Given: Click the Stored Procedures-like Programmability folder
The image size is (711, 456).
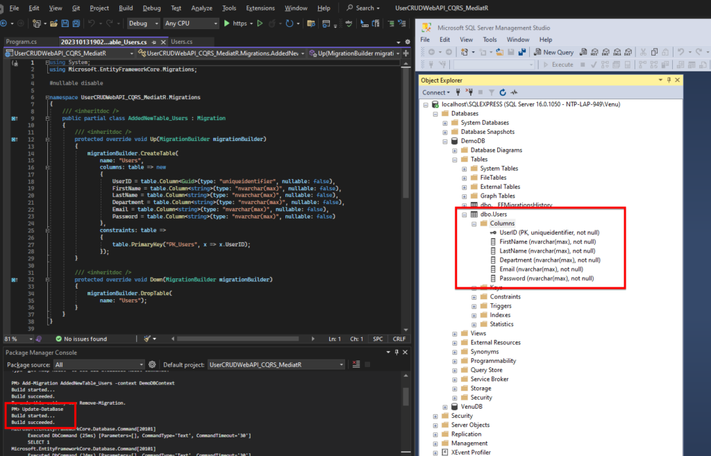Looking at the screenshot, I should coord(493,361).
